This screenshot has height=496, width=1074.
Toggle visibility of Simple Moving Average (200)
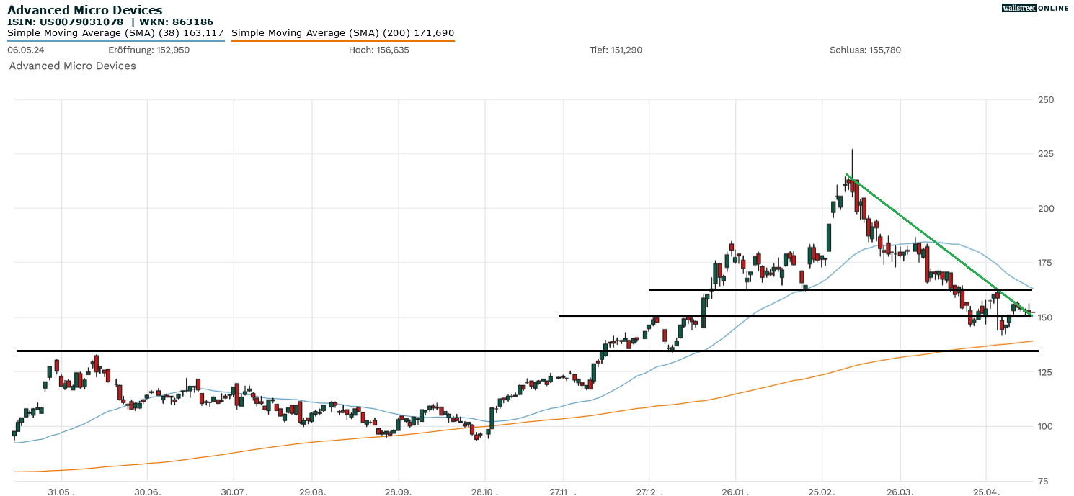(x=342, y=32)
